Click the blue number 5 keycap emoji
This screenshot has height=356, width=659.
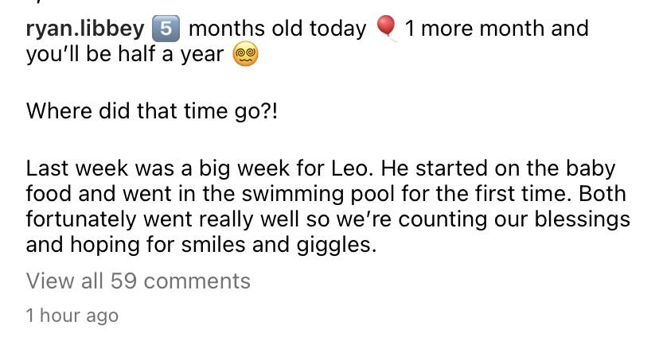166,29
